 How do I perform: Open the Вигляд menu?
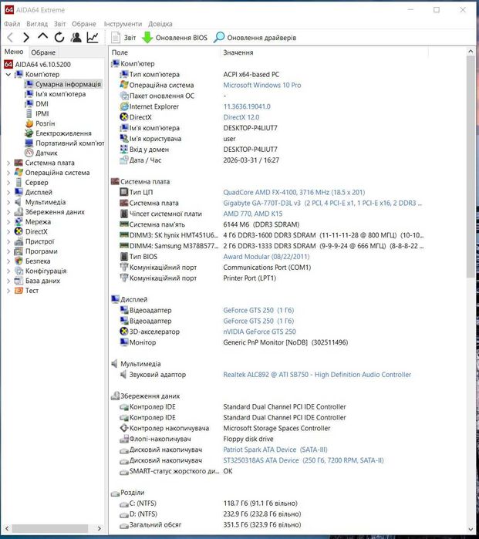click(x=37, y=24)
